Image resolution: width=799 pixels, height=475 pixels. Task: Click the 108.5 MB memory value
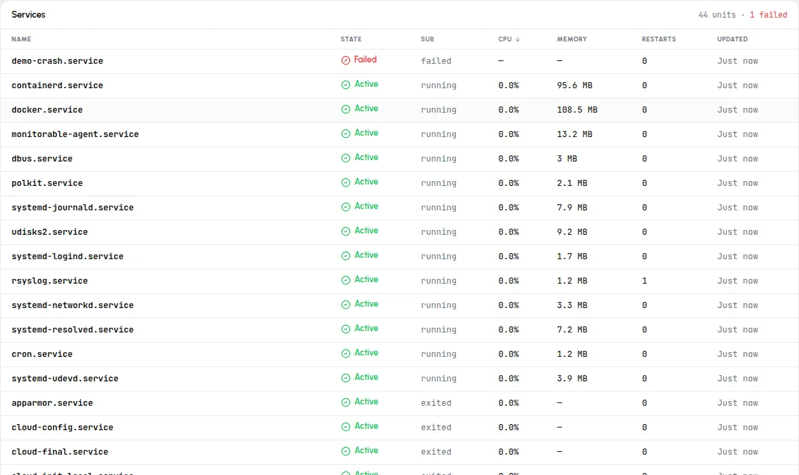[577, 110]
